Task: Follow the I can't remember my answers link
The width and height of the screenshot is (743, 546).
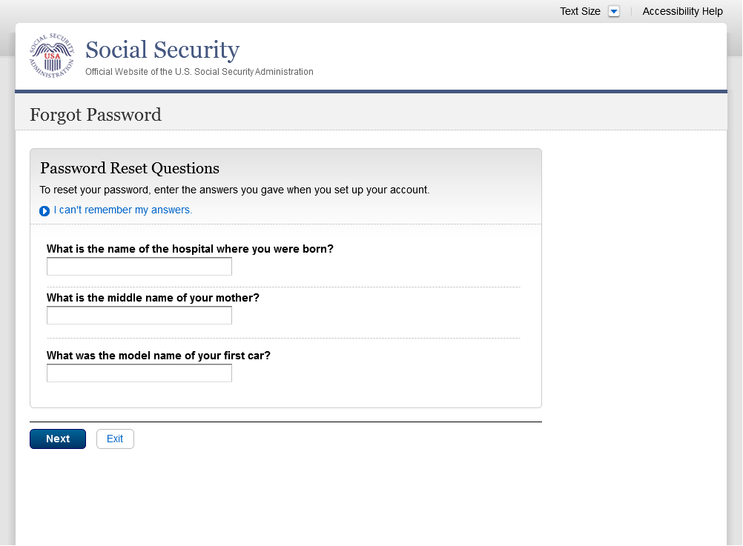Action: [x=122, y=210]
